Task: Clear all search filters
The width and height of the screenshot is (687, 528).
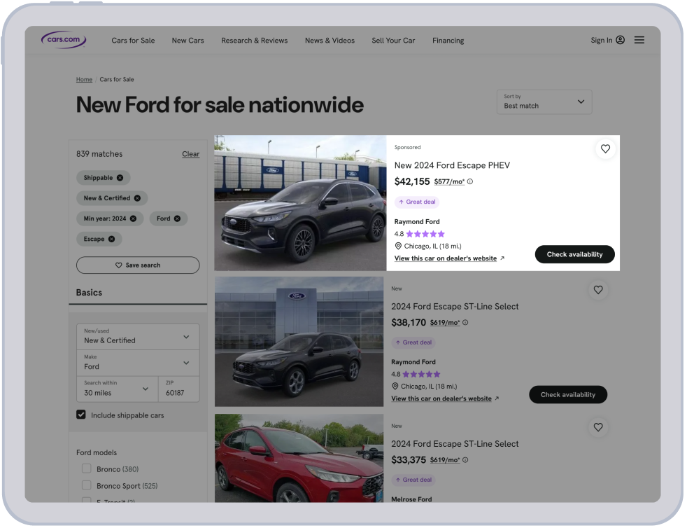Action: 192,155
